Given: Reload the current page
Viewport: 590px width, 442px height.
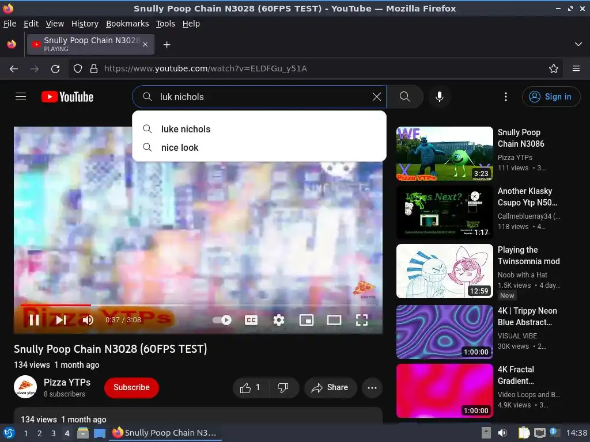Looking at the screenshot, I should point(55,69).
